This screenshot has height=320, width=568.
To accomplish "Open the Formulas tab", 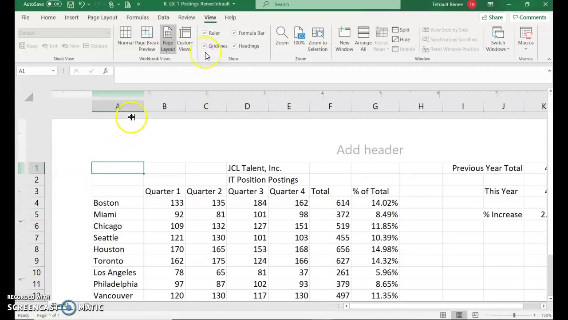I will pos(138,17).
